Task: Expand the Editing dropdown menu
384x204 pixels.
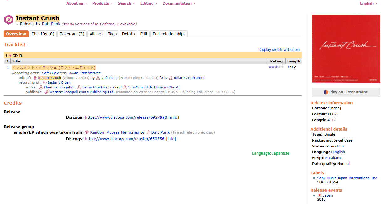Action: tap(149, 3)
